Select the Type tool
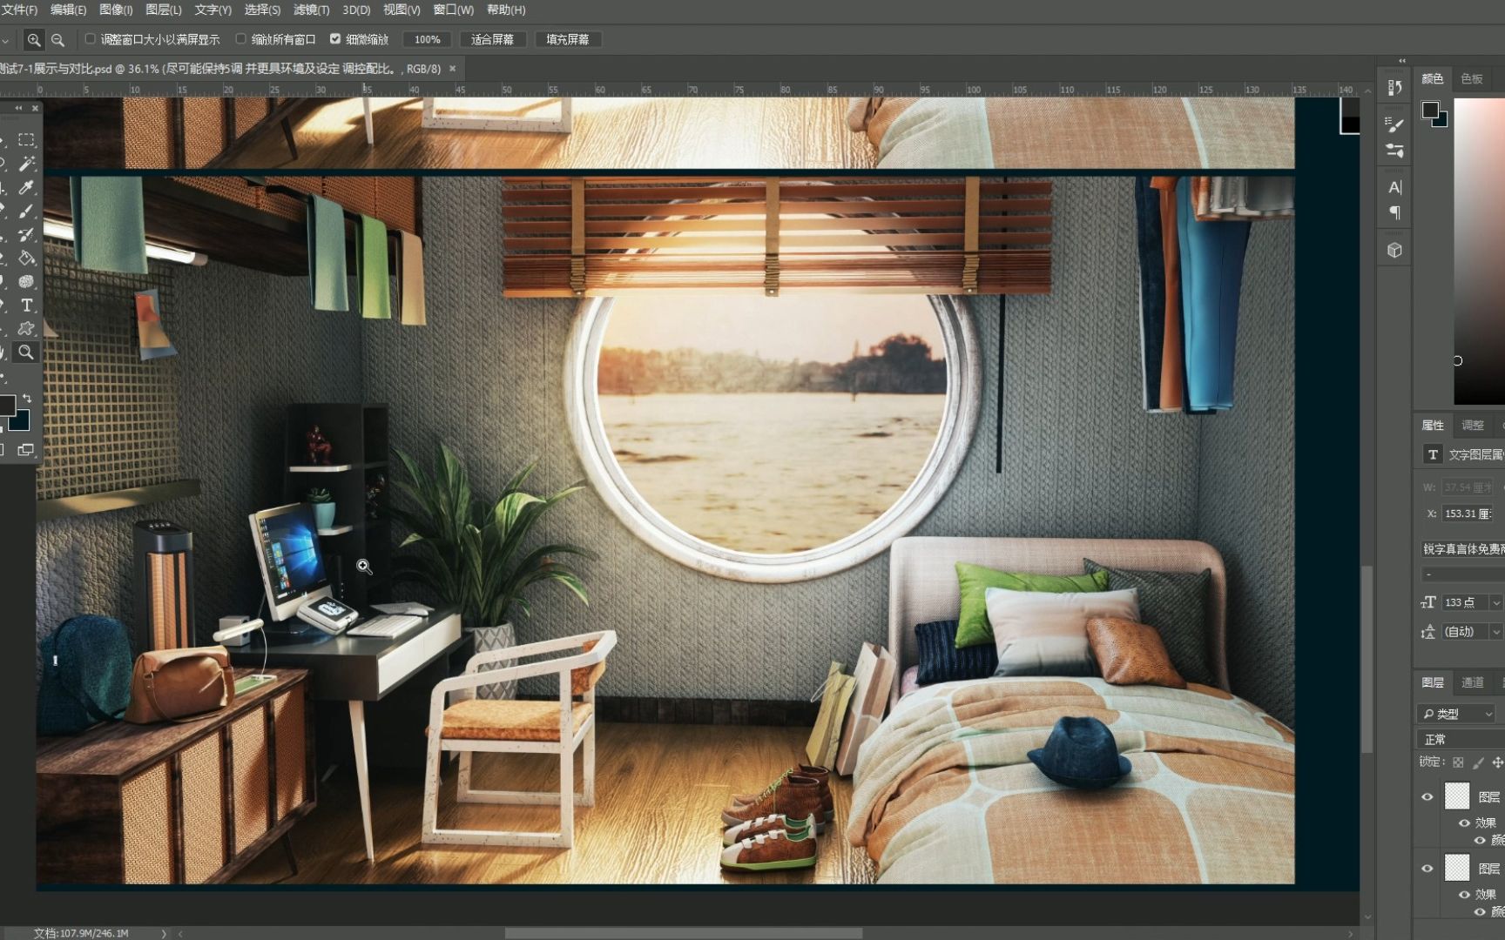The height and width of the screenshot is (940, 1505). click(x=26, y=305)
